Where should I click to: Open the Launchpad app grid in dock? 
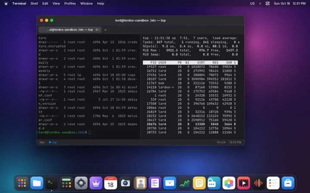(22, 183)
